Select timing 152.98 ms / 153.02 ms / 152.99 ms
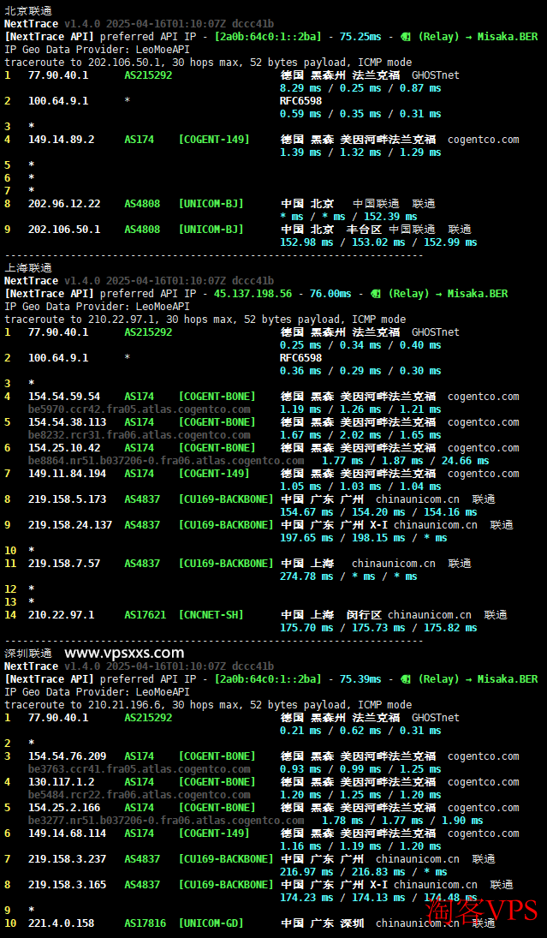This screenshot has width=547, height=938. (x=378, y=242)
